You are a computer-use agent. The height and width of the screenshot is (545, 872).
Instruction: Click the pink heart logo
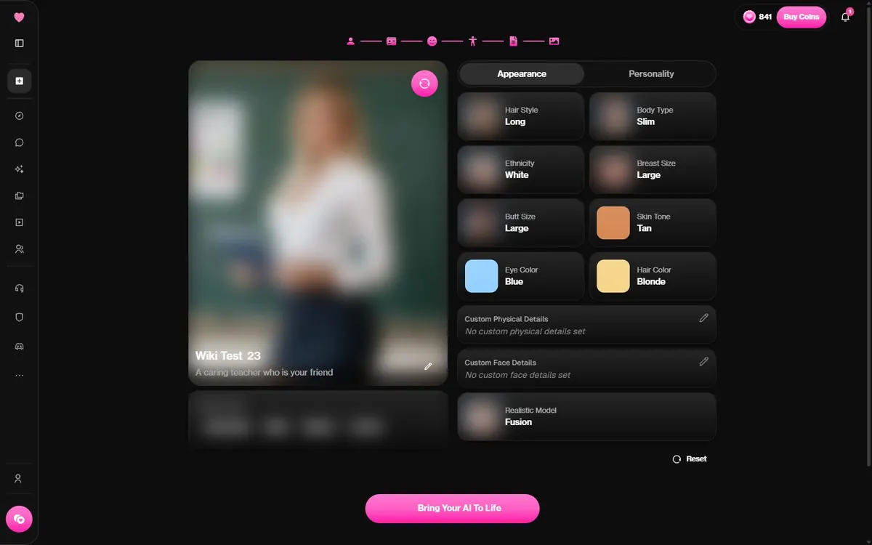click(19, 17)
